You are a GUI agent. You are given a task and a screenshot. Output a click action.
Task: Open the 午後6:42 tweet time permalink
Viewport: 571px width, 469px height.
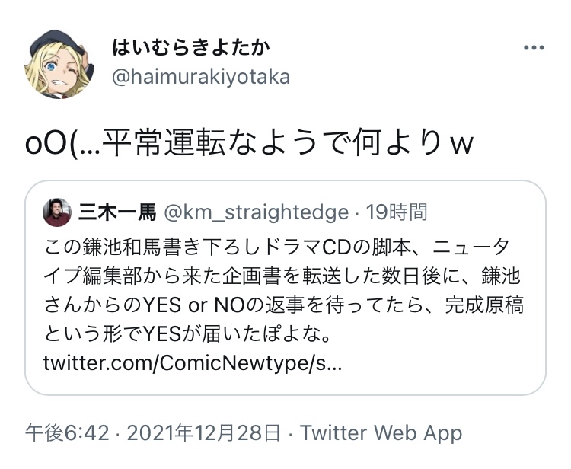[x=67, y=433]
